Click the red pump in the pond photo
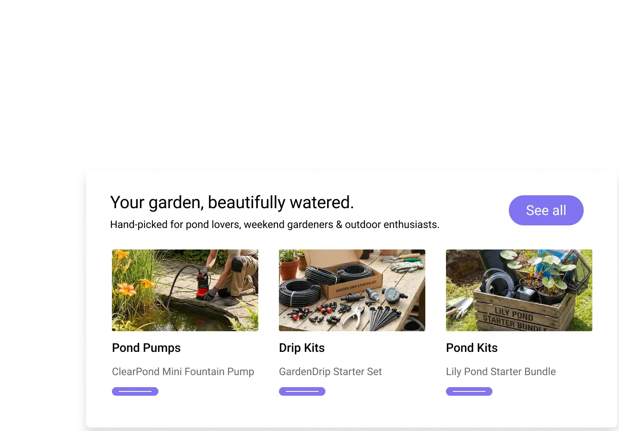Screen dimensions: 619x431 (x=202, y=284)
